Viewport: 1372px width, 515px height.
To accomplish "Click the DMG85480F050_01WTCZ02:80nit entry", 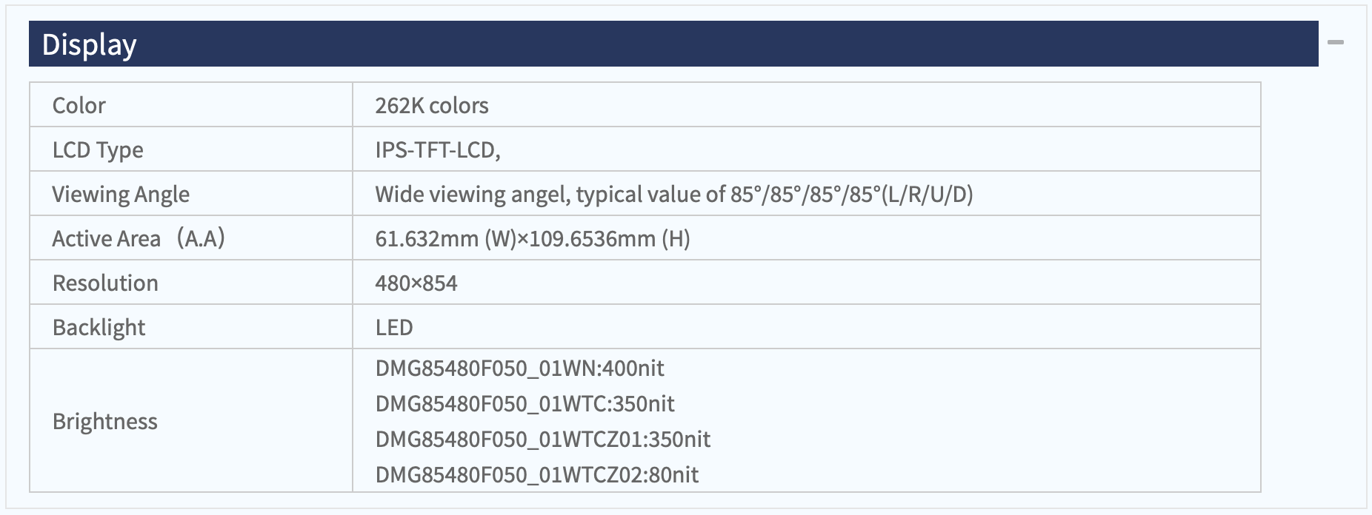I will point(537,474).
